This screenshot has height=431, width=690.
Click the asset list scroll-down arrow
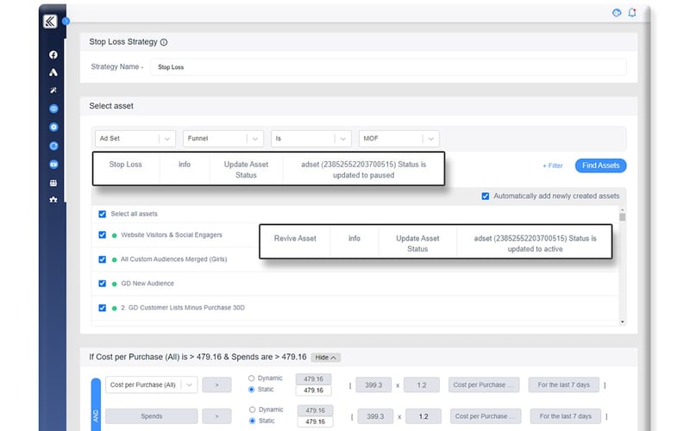[622, 322]
